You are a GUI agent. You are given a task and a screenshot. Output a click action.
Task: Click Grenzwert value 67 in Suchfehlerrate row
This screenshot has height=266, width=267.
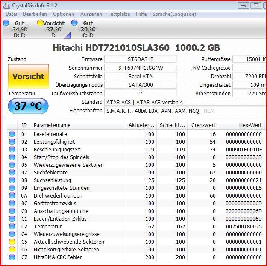[212, 173]
